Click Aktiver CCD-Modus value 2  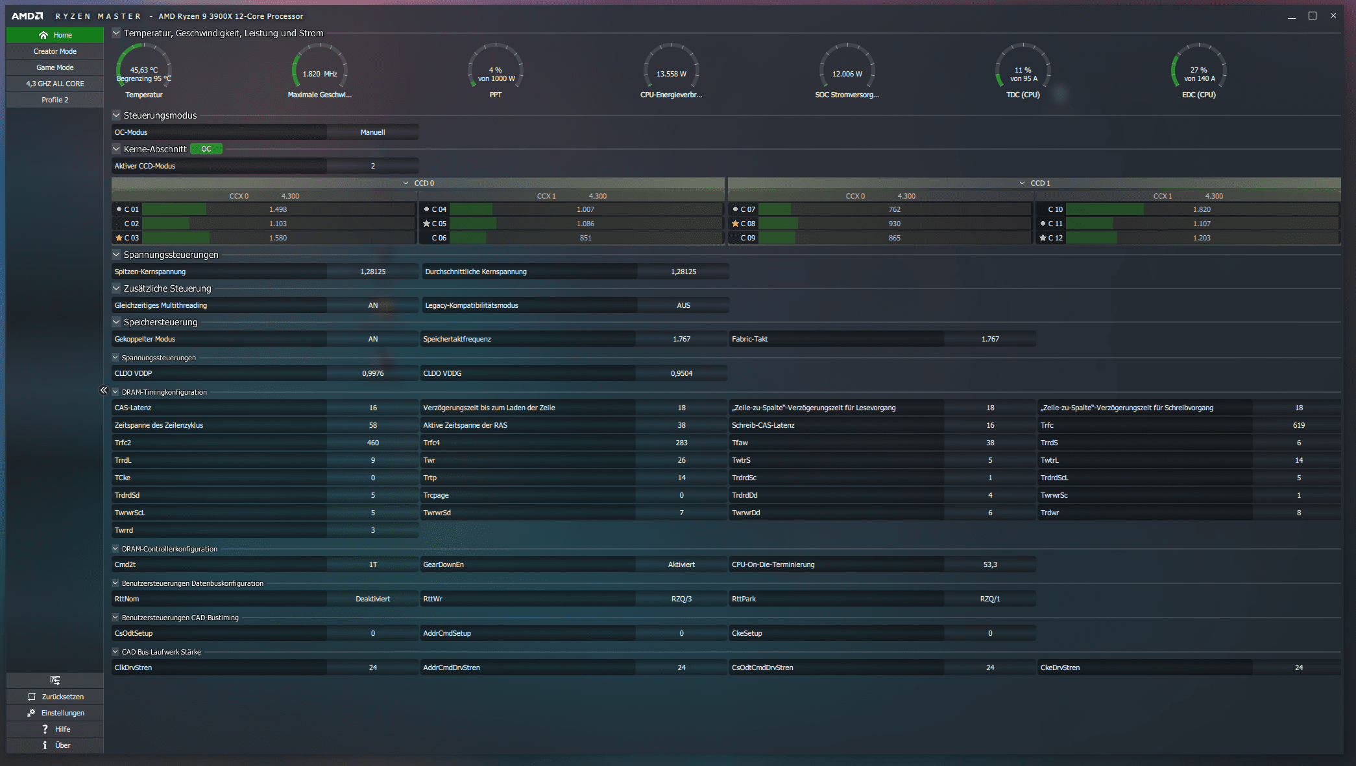(373, 166)
